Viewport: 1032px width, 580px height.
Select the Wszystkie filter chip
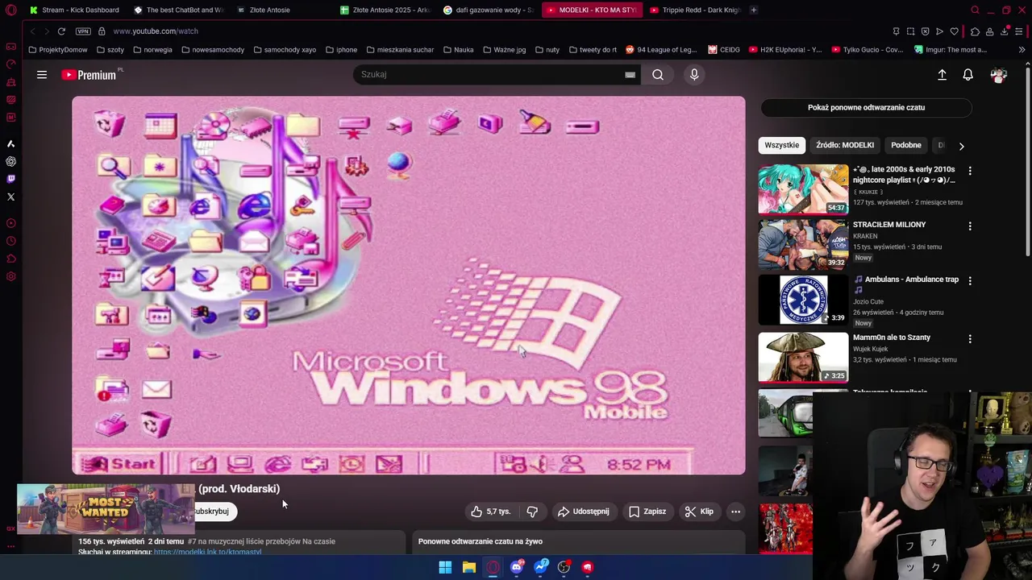[x=781, y=146]
